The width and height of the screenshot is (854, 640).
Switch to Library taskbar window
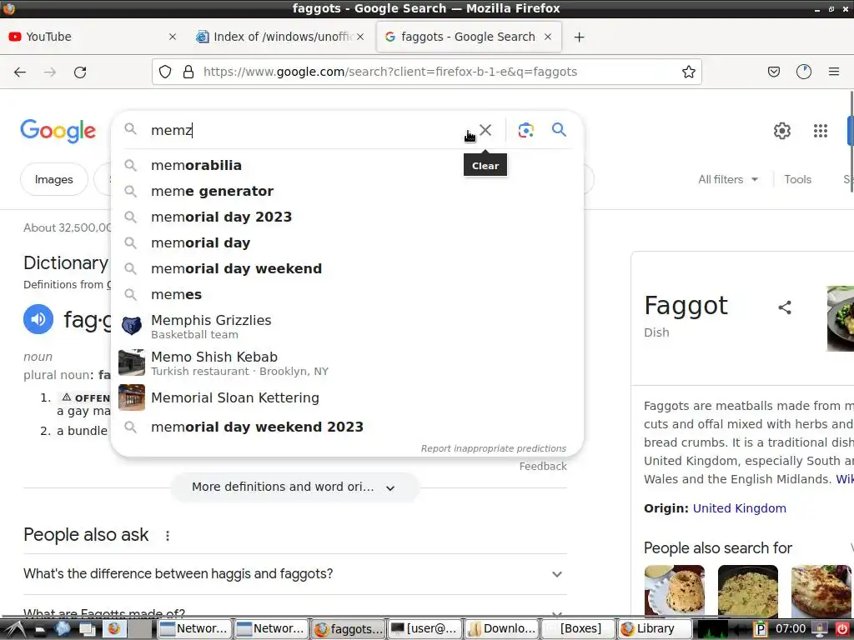pos(656,629)
